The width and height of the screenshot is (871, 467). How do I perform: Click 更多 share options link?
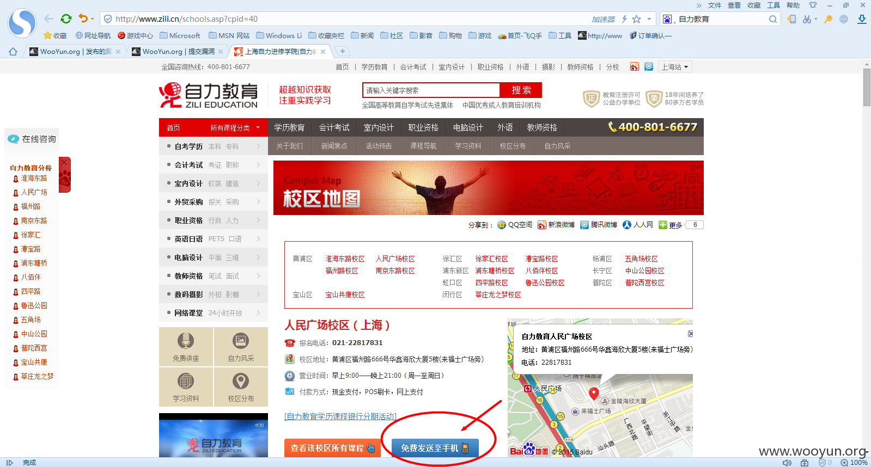point(675,225)
